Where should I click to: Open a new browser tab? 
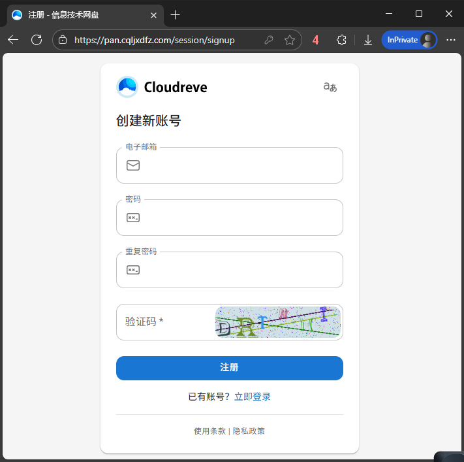tap(175, 14)
